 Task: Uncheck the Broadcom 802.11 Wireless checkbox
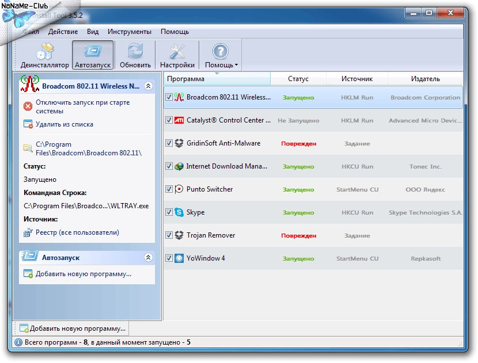pos(169,97)
